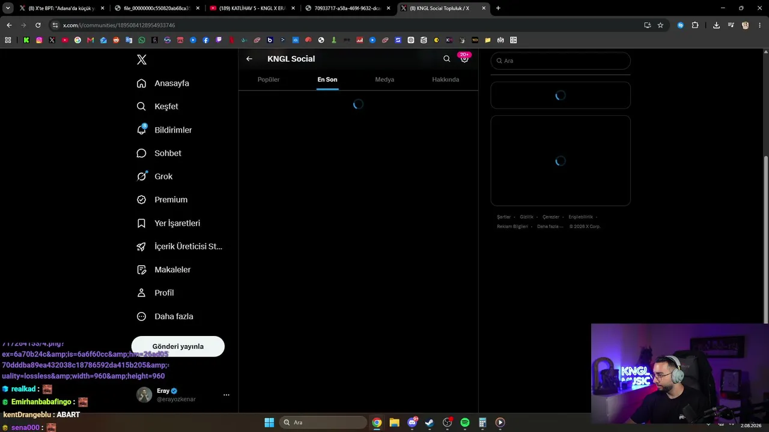The image size is (769, 432).
Task: Open the Erişilebilirlik footer link
Action: coord(581,217)
